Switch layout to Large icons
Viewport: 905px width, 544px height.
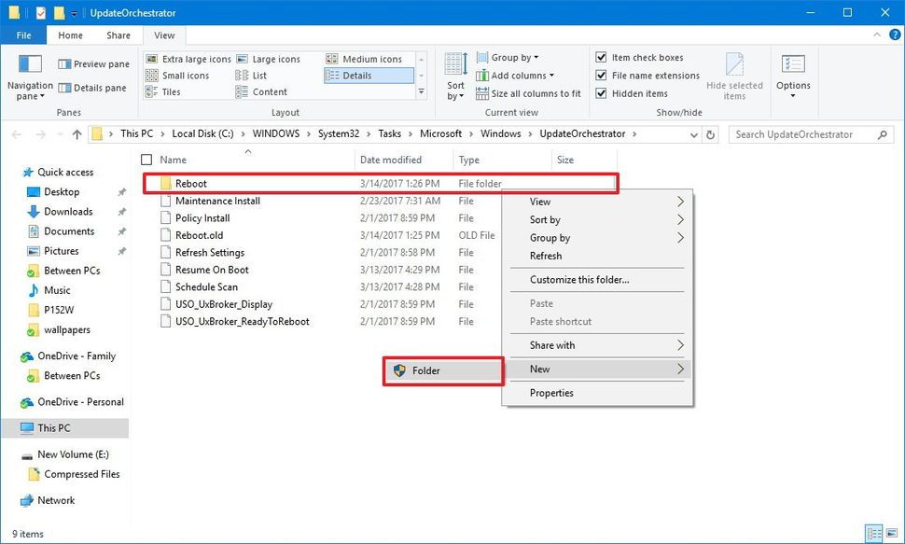point(276,59)
